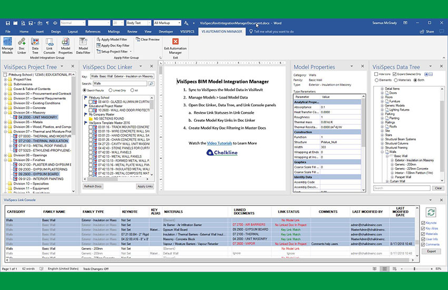Click the Data Tree search field
The image size is (448, 290).
(402, 188)
